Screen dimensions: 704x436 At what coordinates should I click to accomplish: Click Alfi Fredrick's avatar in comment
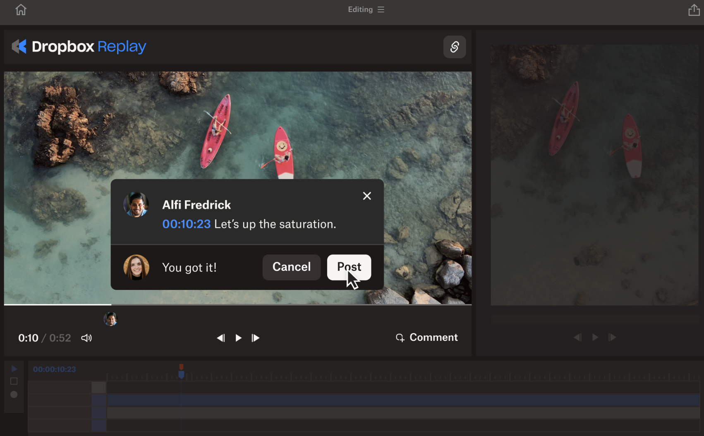pos(136,205)
